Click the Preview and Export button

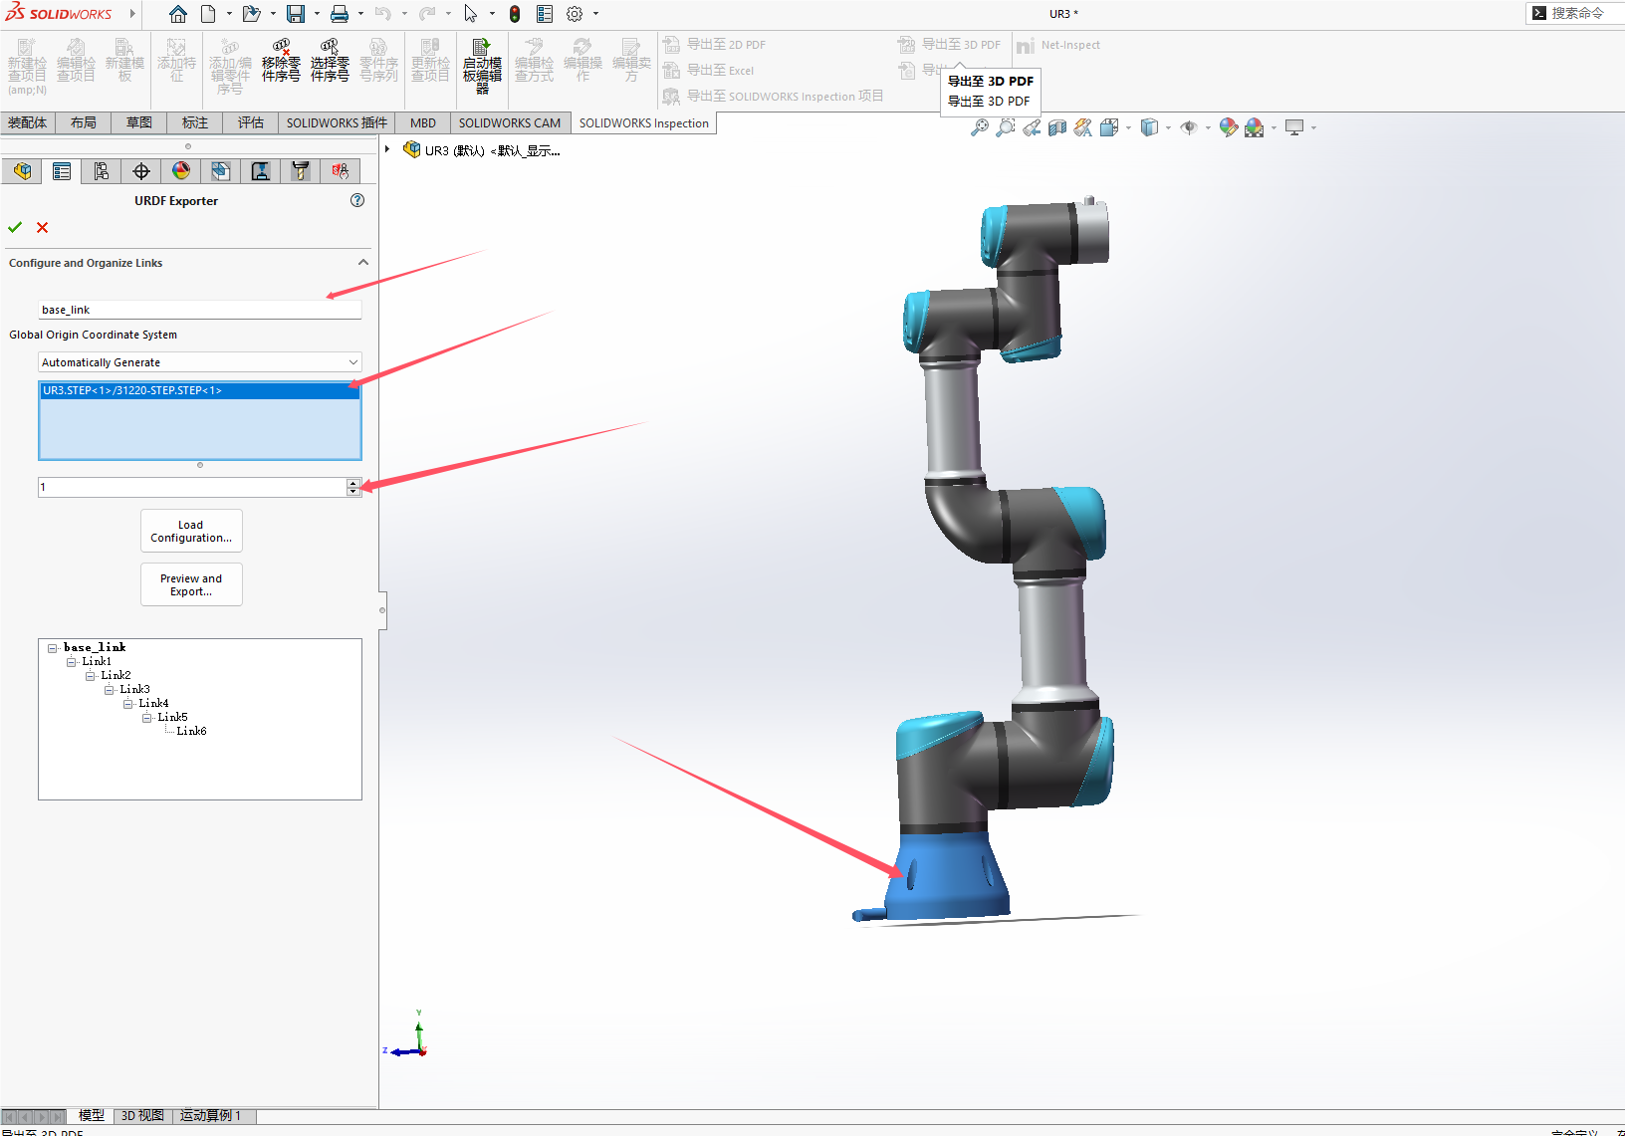tap(190, 583)
